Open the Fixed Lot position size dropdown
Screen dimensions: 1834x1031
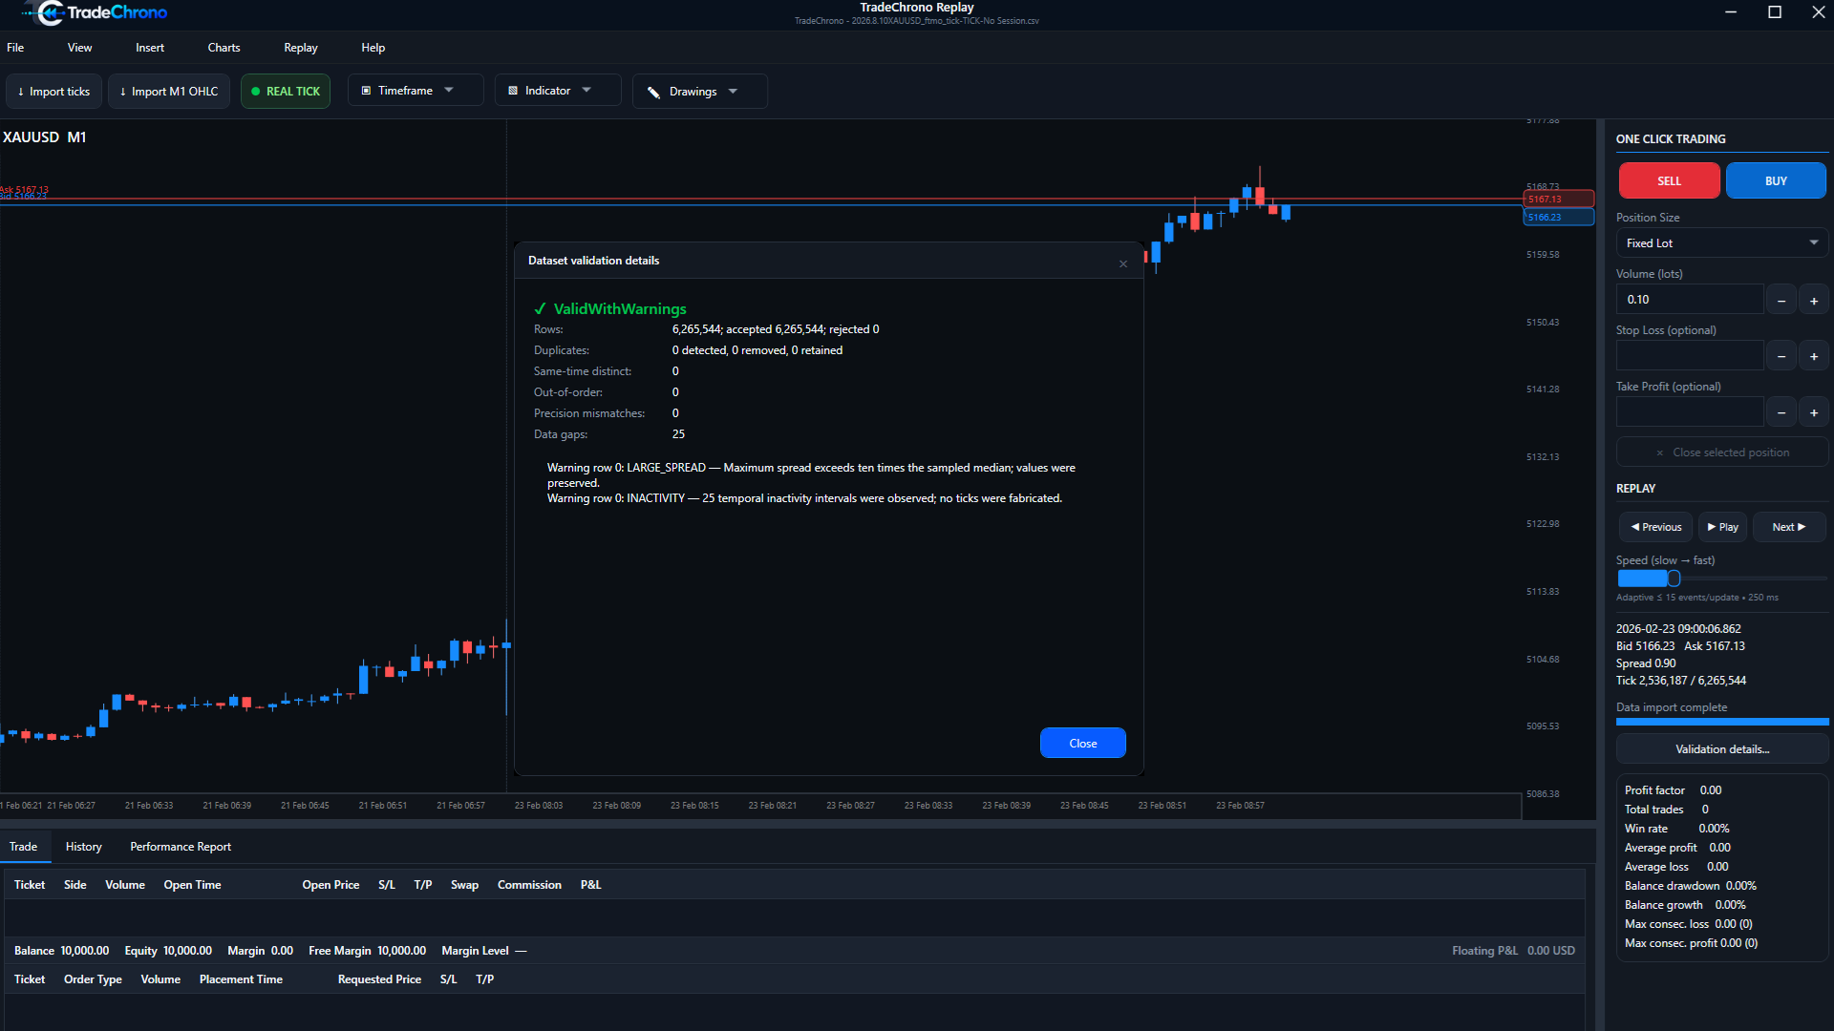coord(1721,243)
